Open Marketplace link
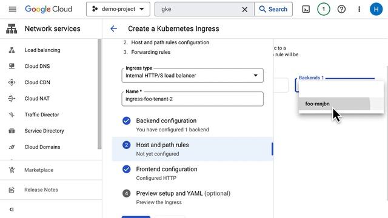Screen dimensions: 388x218 click(39, 170)
